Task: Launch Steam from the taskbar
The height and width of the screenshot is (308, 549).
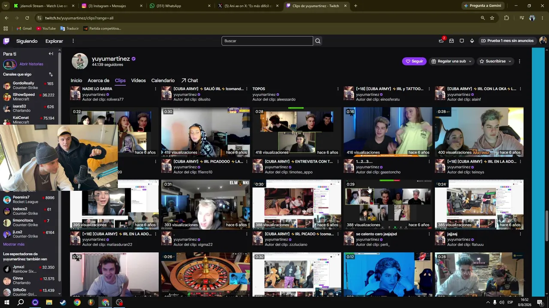Action: click(x=63, y=302)
